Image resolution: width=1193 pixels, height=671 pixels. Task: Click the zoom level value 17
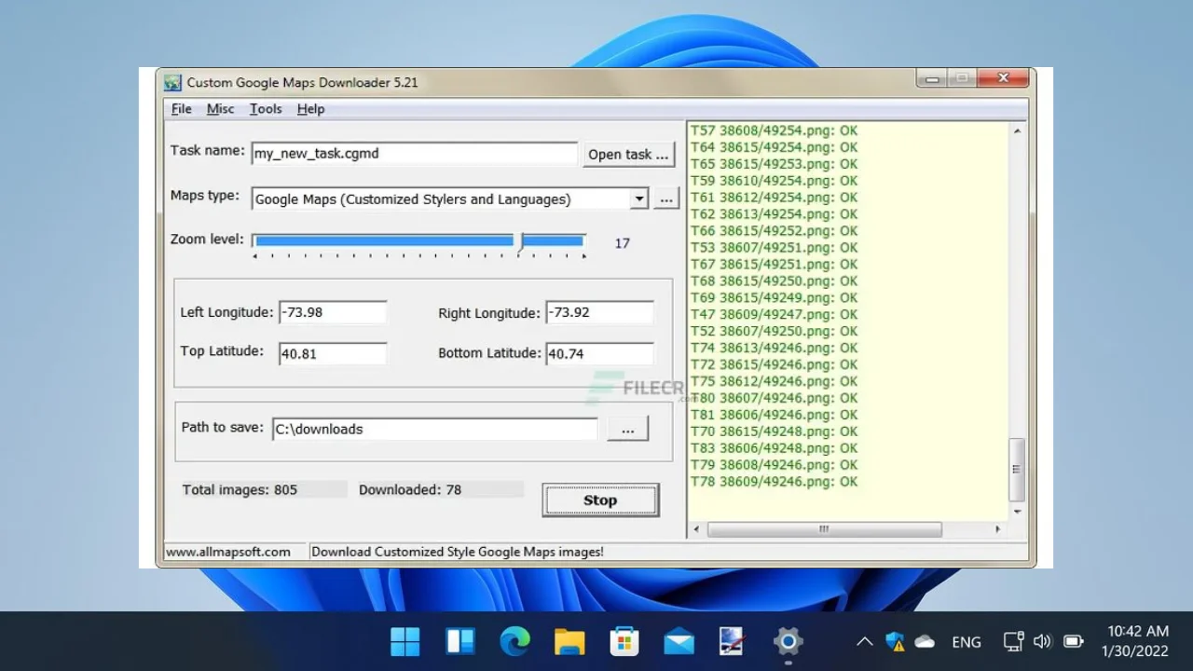pyautogui.click(x=622, y=243)
